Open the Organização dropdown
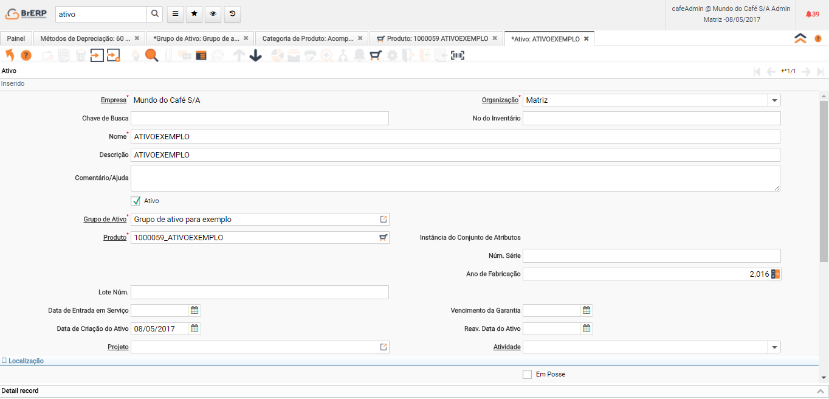 tap(774, 100)
